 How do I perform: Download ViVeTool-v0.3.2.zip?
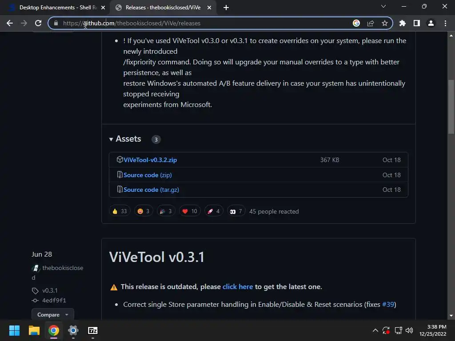(x=150, y=160)
